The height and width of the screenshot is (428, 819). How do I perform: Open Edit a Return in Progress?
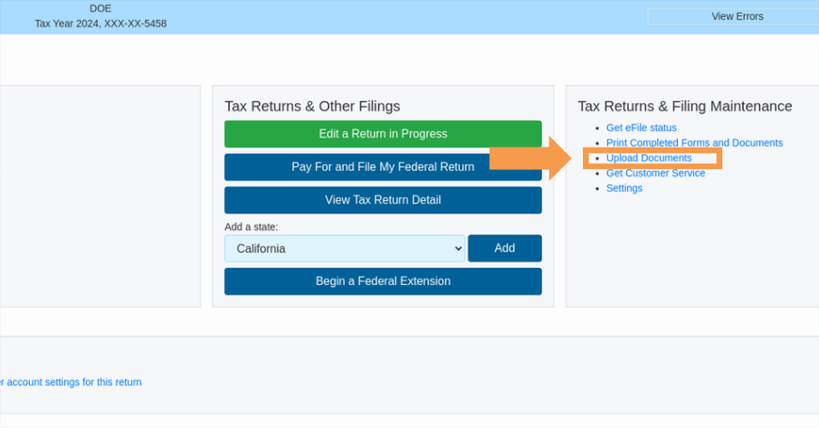pos(383,134)
